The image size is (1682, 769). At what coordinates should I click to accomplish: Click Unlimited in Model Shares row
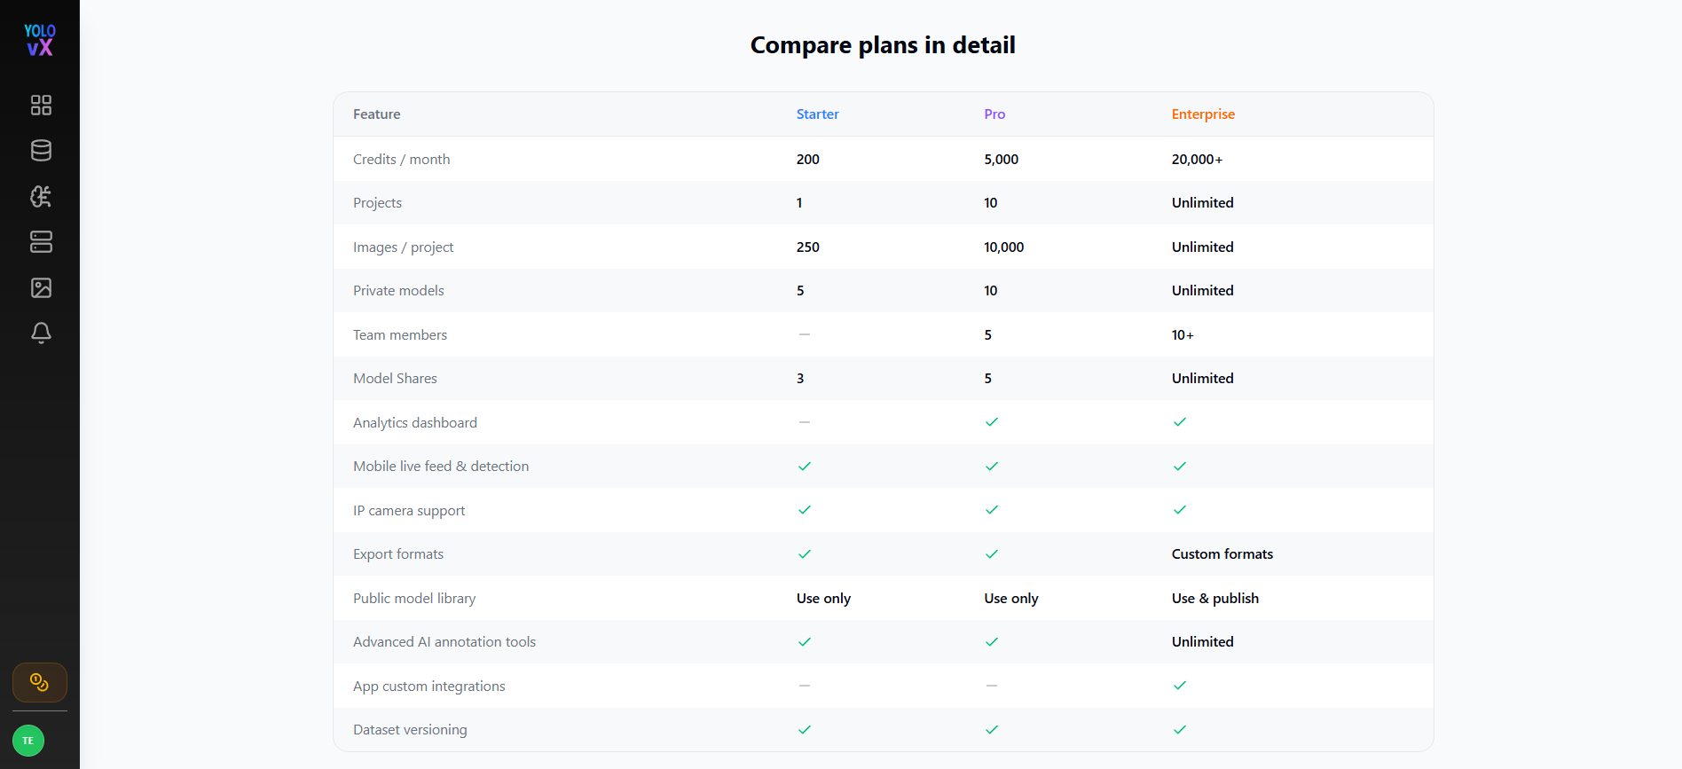(x=1202, y=379)
